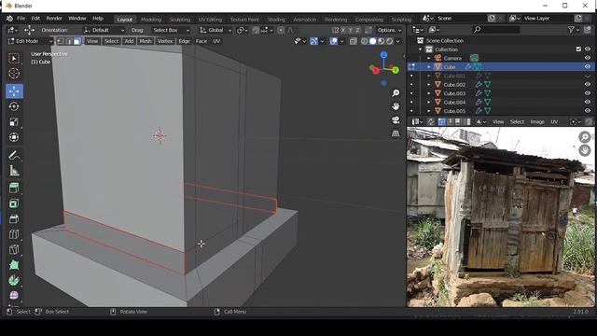Click the viewport pan hand icon
The width and height of the screenshot is (597, 336).
tap(396, 106)
